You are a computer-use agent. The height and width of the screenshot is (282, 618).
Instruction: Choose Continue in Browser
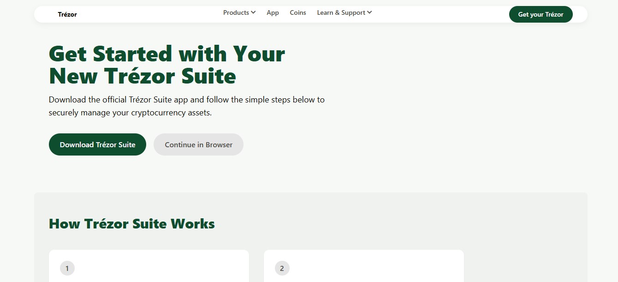pyautogui.click(x=198, y=144)
